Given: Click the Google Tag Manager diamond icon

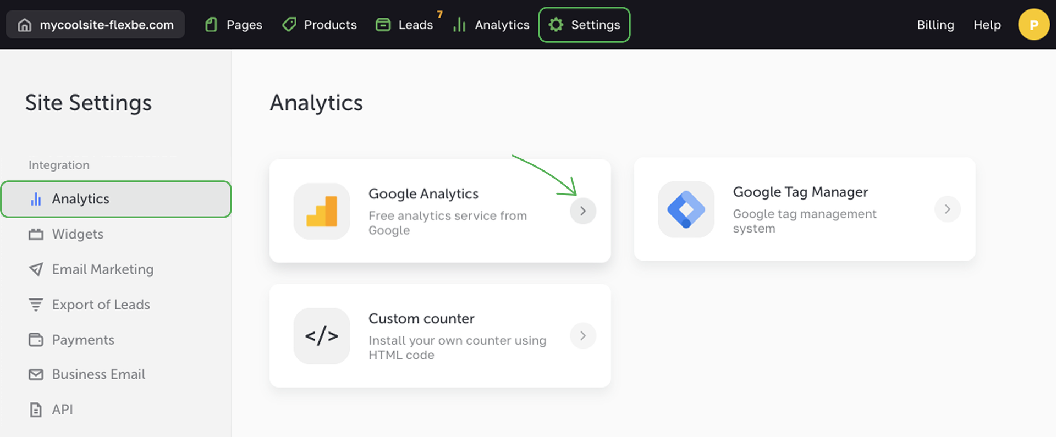Looking at the screenshot, I should click(686, 209).
